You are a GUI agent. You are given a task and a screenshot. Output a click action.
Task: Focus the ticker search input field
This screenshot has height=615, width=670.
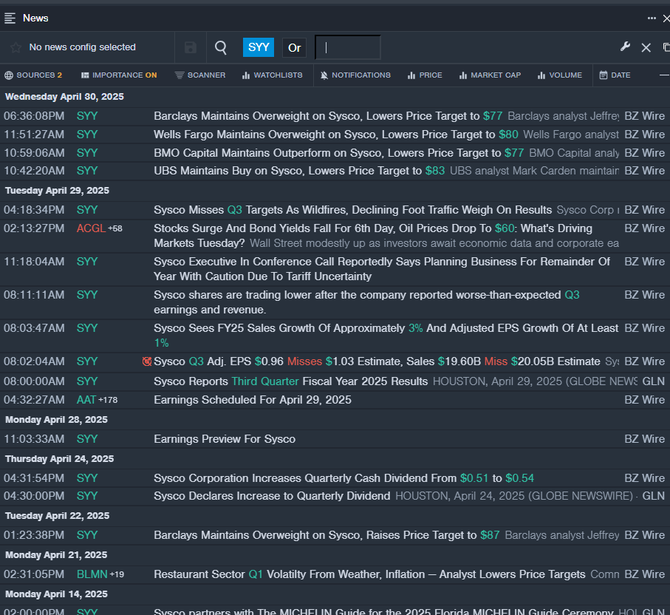(348, 47)
